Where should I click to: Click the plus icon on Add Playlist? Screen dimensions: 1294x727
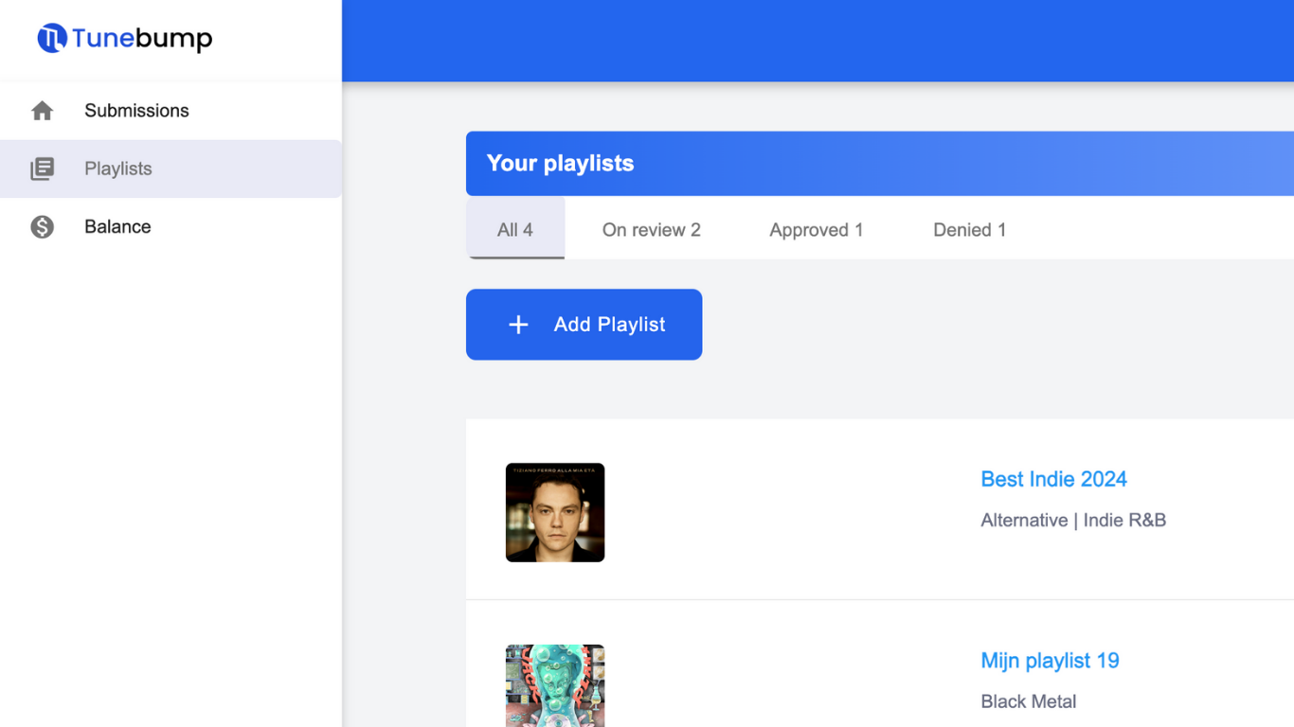click(518, 325)
